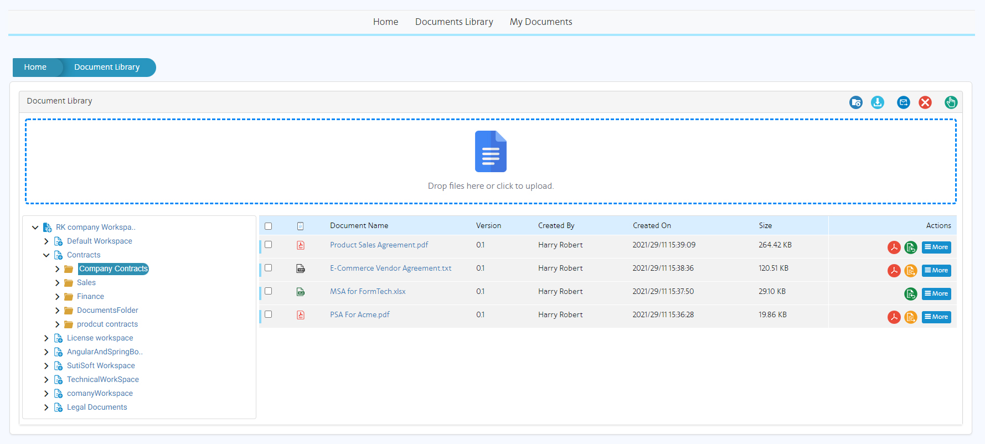Expand the Legal Documents workspace node
The height and width of the screenshot is (444, 985).
[x=47, y=407]
